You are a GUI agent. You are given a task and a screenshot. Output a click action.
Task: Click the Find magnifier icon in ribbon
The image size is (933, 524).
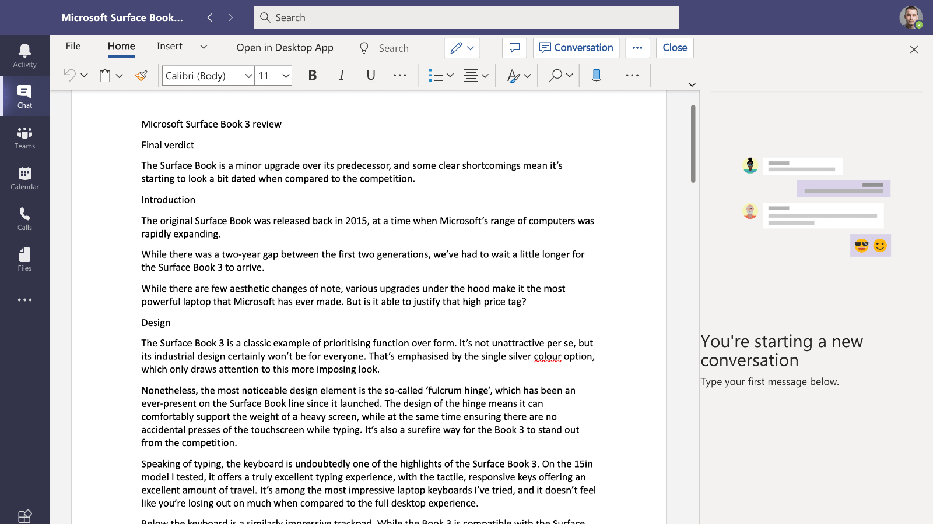[555, 75]
